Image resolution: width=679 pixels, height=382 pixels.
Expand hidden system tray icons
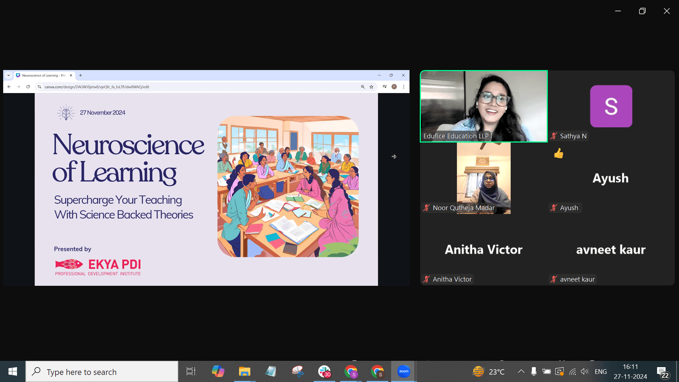(x=521, y=371)
